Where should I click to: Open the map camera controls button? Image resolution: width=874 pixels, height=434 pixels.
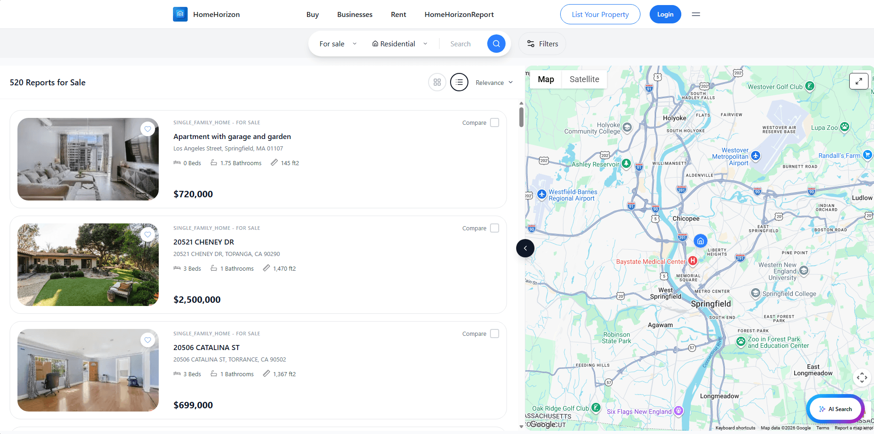[862, 378]
